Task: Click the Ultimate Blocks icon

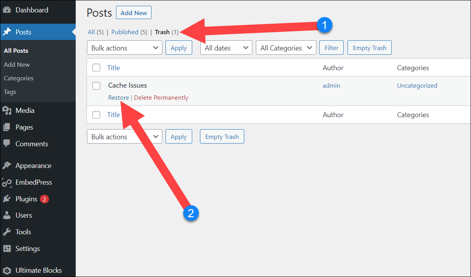Action: click(x=7, y=270)
